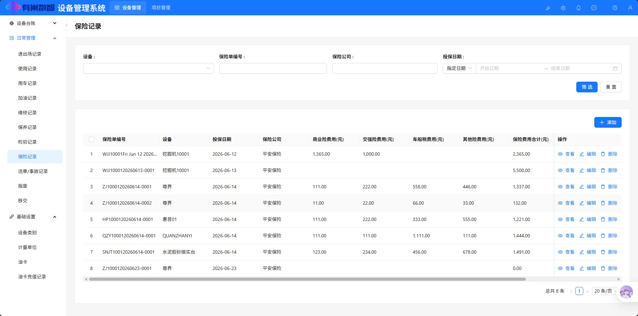Switch to the 项目管理 top tab
This screenshot has width=638, height=316.
(x=161, y=8)
